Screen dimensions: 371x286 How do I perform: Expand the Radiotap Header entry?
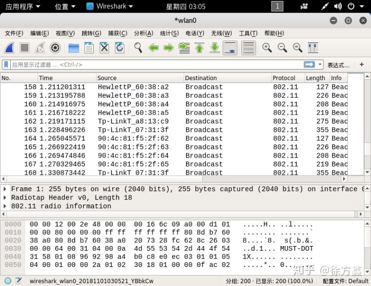5,198
